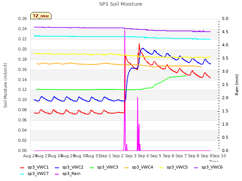242x181 pixels.
Task: Click the blue sp3_VWC2 legend swatch
Action: [x=57, y=168]
